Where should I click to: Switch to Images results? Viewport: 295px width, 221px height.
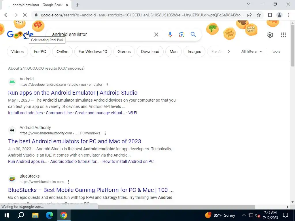194,52
